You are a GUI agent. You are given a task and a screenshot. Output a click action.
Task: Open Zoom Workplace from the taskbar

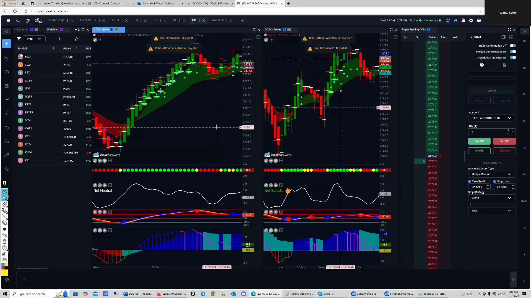tap(363, 294)
